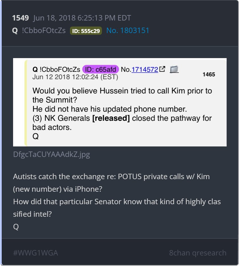Image resolution: width=239 pixels, height=266 pixels.
Task: Click the Q signature at the post's end
Action: click(16, 227)
